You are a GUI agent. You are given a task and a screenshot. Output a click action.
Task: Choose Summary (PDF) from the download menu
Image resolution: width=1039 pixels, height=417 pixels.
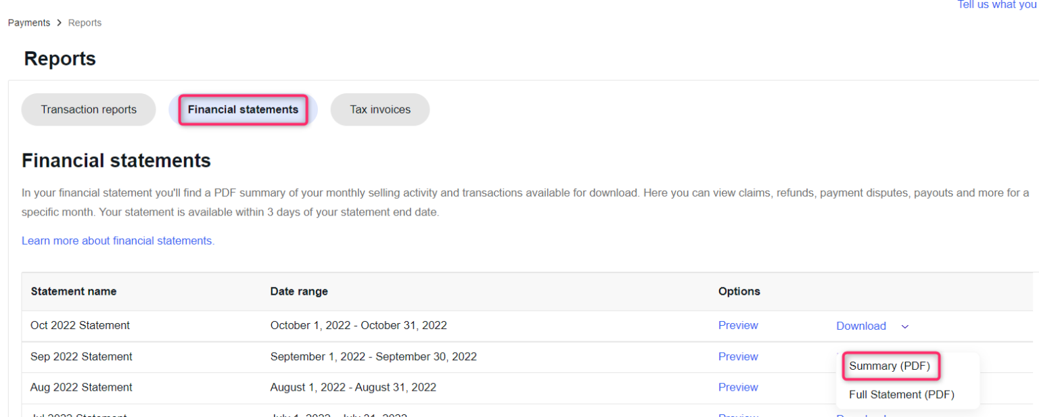pos(890,366)
